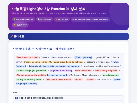Click the target icon in the 유형 badge

56,19
